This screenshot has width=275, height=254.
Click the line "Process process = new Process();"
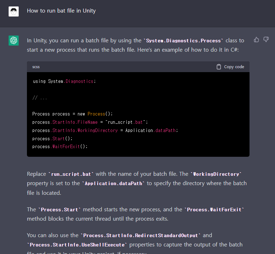point(73,114)
